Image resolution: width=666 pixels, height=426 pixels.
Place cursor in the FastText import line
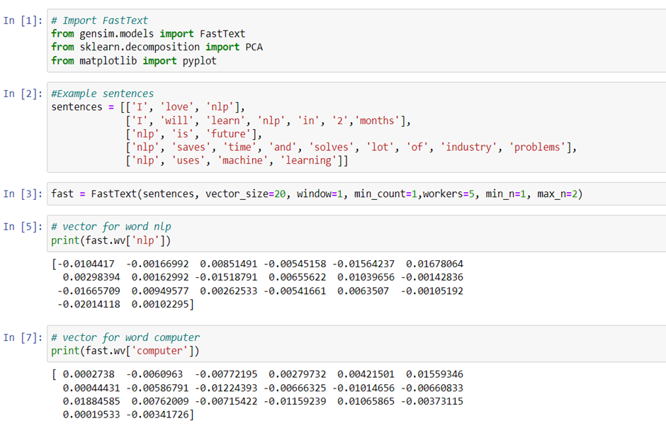tap(148, 33)
